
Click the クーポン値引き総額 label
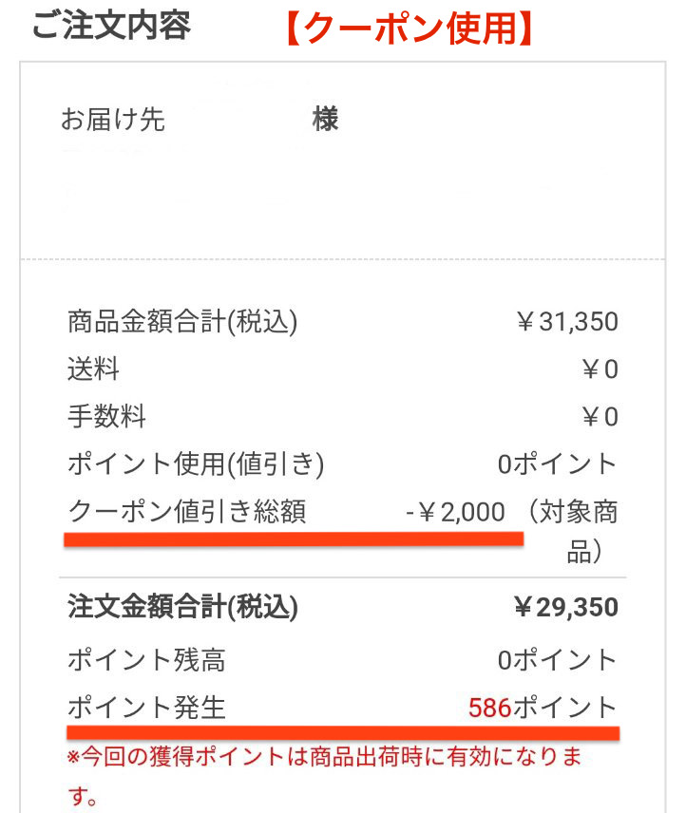click(187, 512)
